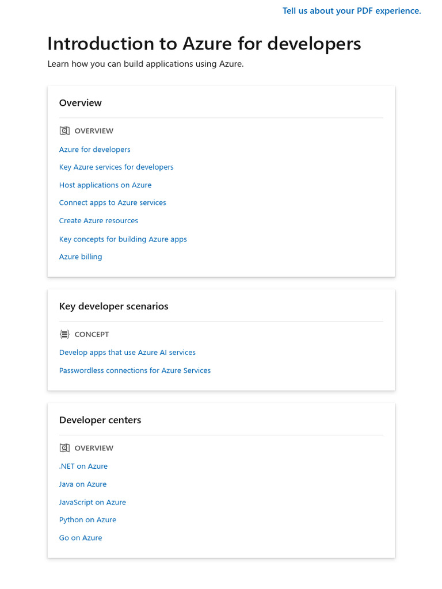Open 'Tell us about your PDF experience' link

352,11
